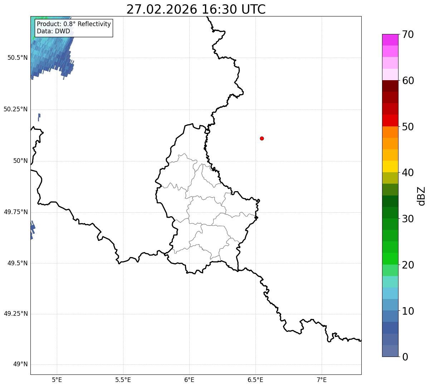Pick the bright green swatch above 20 dBZ

[390, 259]
